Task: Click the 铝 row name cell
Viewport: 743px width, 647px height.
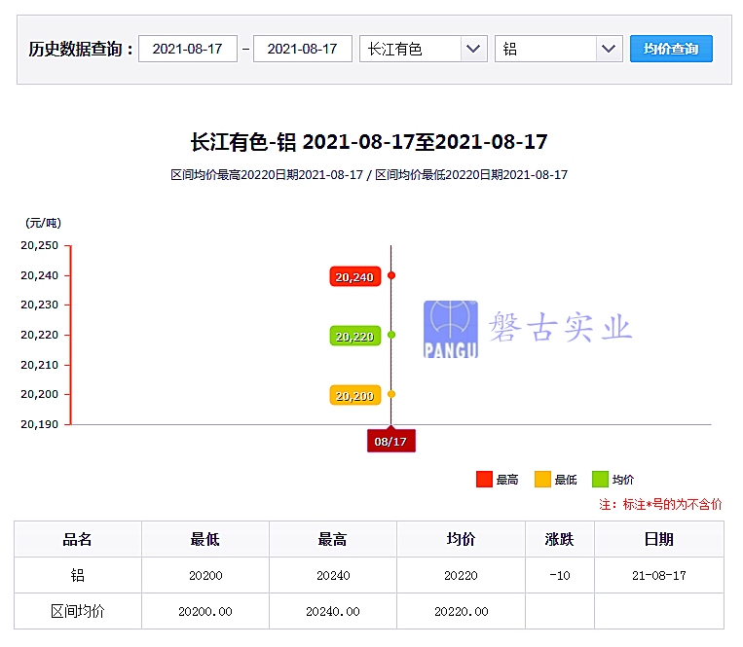Action: (x=78, y=575)
